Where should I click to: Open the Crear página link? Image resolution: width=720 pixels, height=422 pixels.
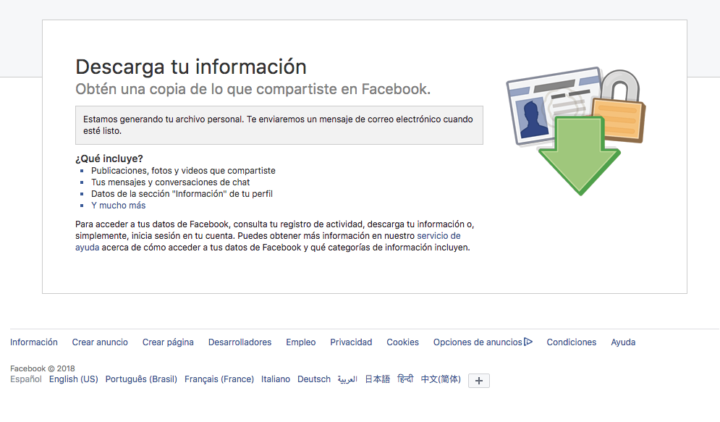(x=168, y=342)
